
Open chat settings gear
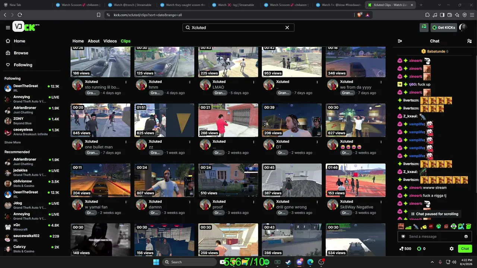tap(452, 249)
